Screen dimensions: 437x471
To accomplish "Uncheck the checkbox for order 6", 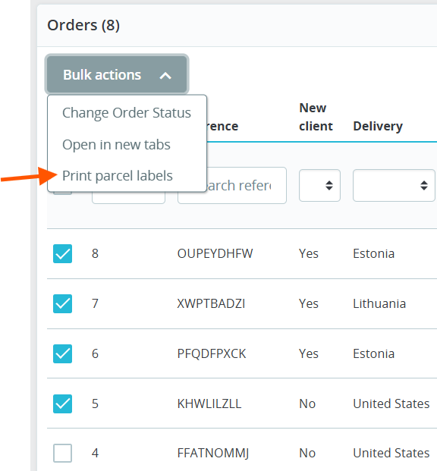I will tap(62, 353).
